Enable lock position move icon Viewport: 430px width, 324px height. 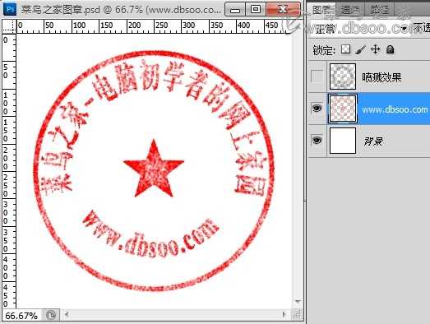click(x=375, y=49)
